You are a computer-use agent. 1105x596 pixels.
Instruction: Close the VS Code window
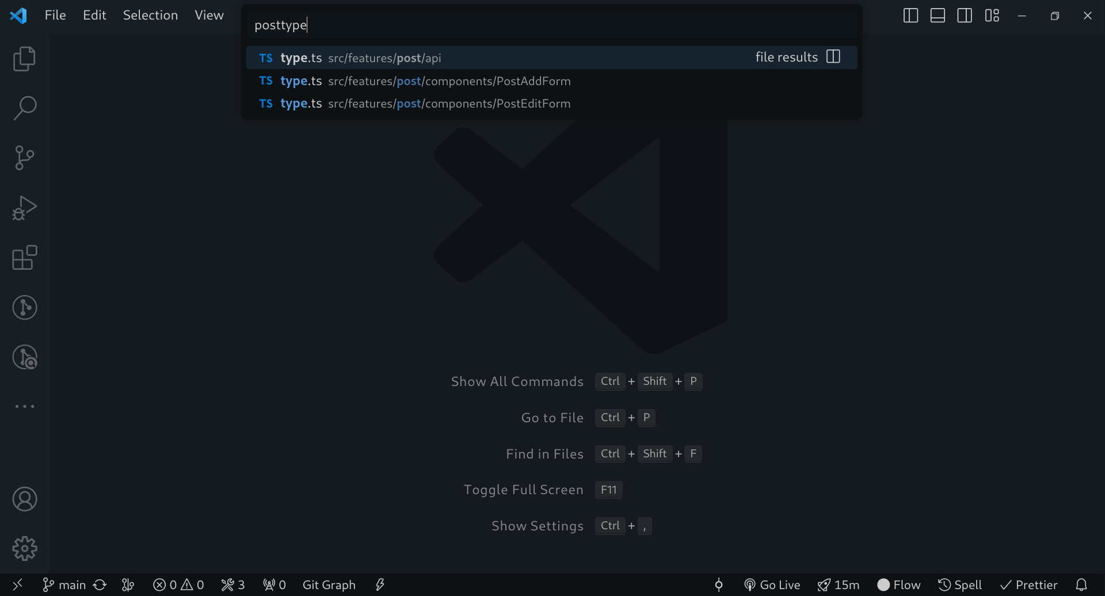pos(1088,16)
